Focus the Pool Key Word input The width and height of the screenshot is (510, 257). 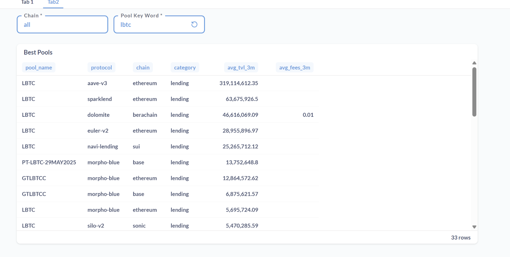click(153, 25)
